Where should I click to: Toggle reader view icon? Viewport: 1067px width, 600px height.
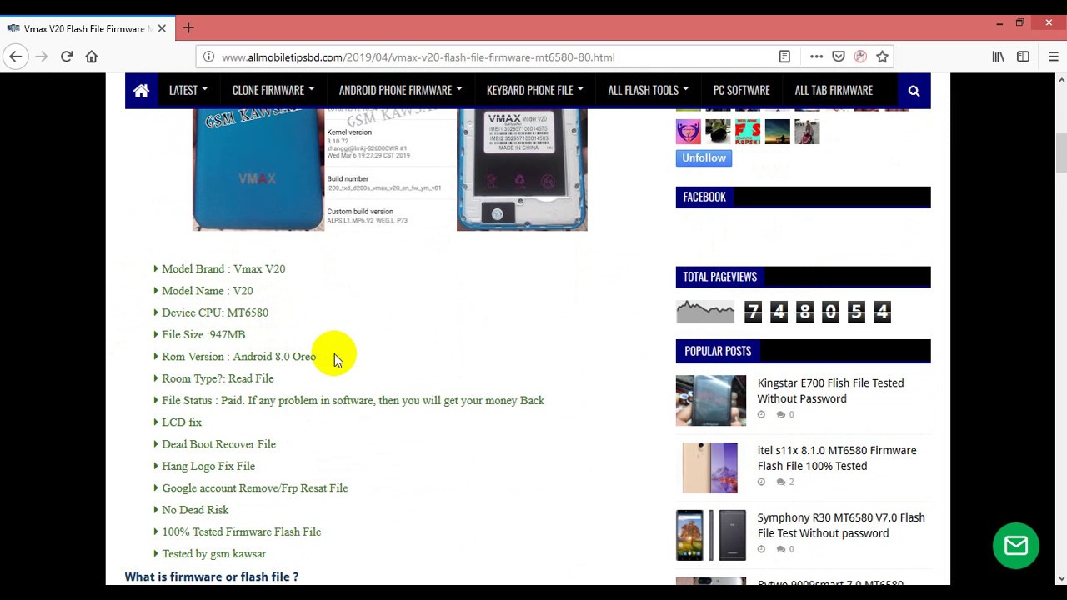(x=784, y=57)
